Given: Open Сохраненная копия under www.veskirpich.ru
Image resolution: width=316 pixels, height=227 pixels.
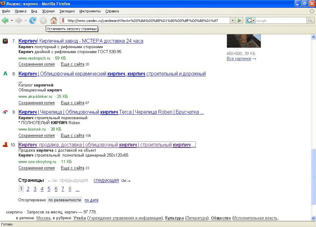Looking at the screenshot, I should pyautogui.click(x=36, y=64).
